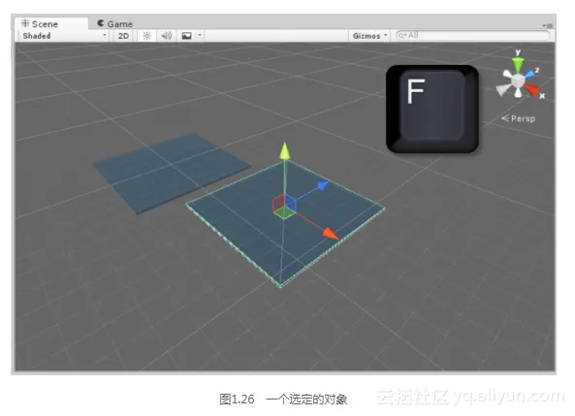Click the image effects toolbar icon
Screen dimensions: 575x416
[186, 36]
